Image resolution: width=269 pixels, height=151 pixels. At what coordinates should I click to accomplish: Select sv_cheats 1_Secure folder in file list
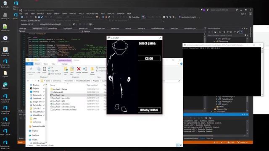(59, 89)
